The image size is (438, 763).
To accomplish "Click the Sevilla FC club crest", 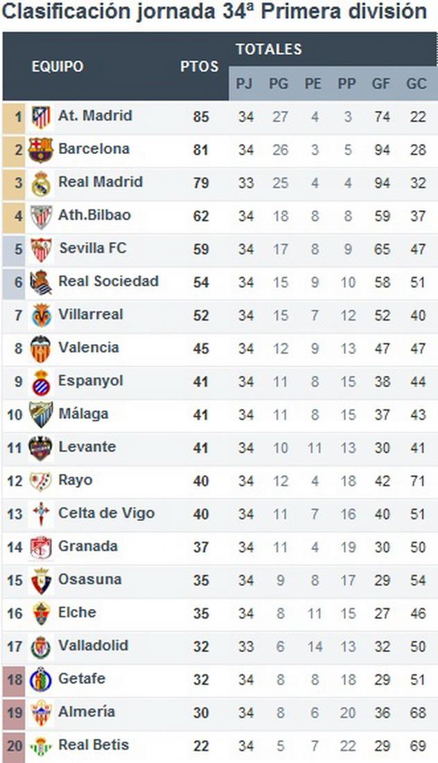I will click(41, 250).
